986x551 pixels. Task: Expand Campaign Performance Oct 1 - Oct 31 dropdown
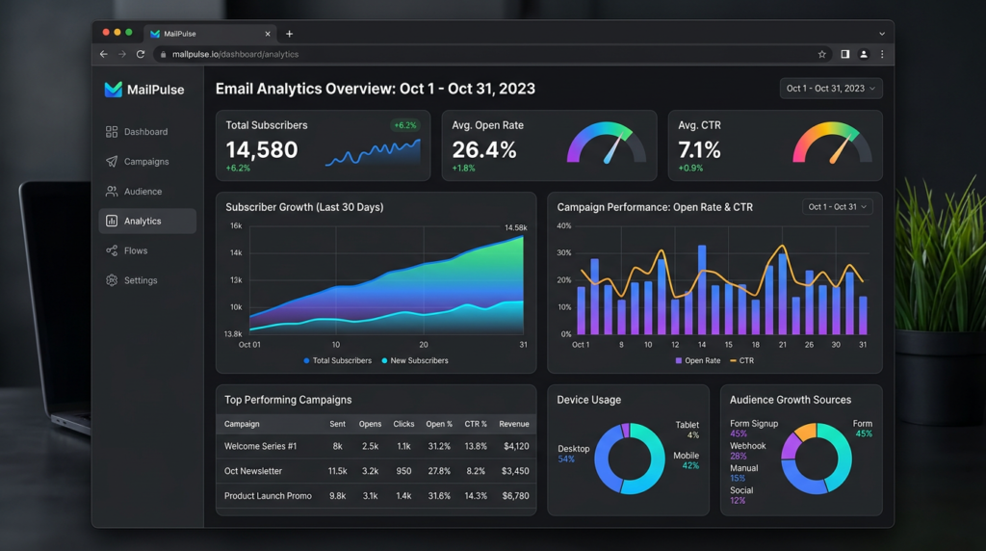click(x=837, y=207)
